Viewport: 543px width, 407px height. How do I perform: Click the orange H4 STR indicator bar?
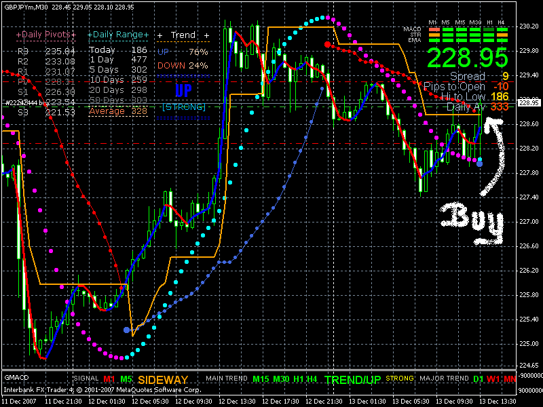(502, 35)
